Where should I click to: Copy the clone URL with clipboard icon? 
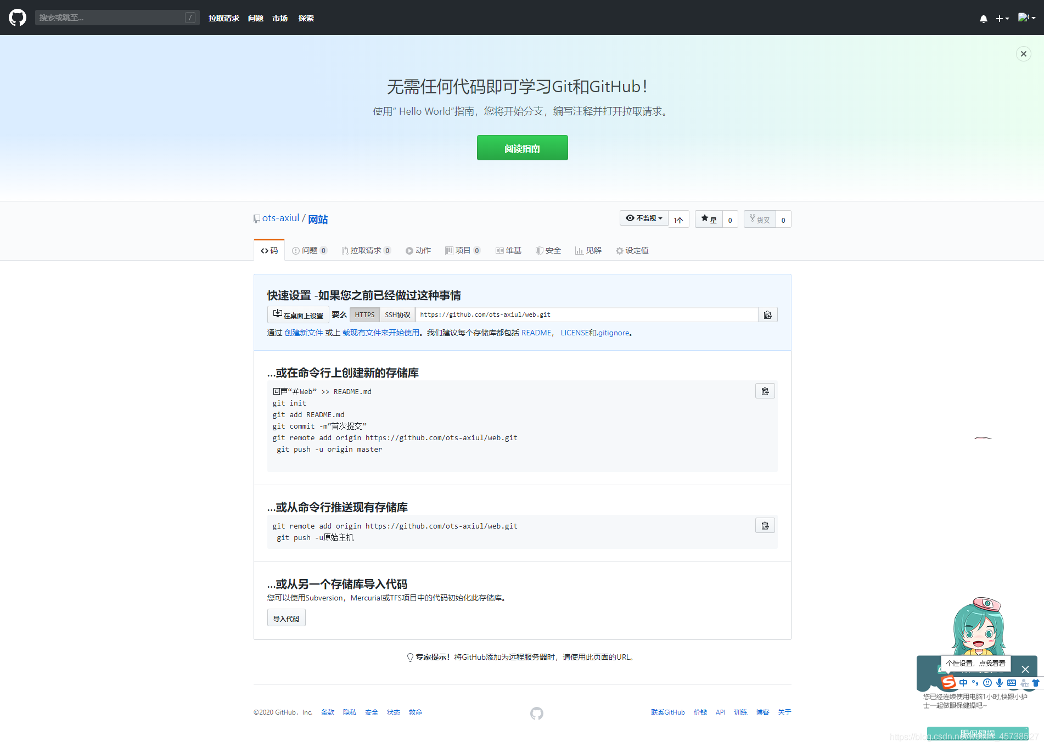tap(768, 314)
